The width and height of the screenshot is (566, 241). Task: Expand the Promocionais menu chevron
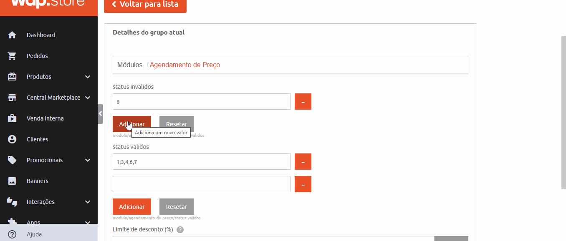[88, 160]
